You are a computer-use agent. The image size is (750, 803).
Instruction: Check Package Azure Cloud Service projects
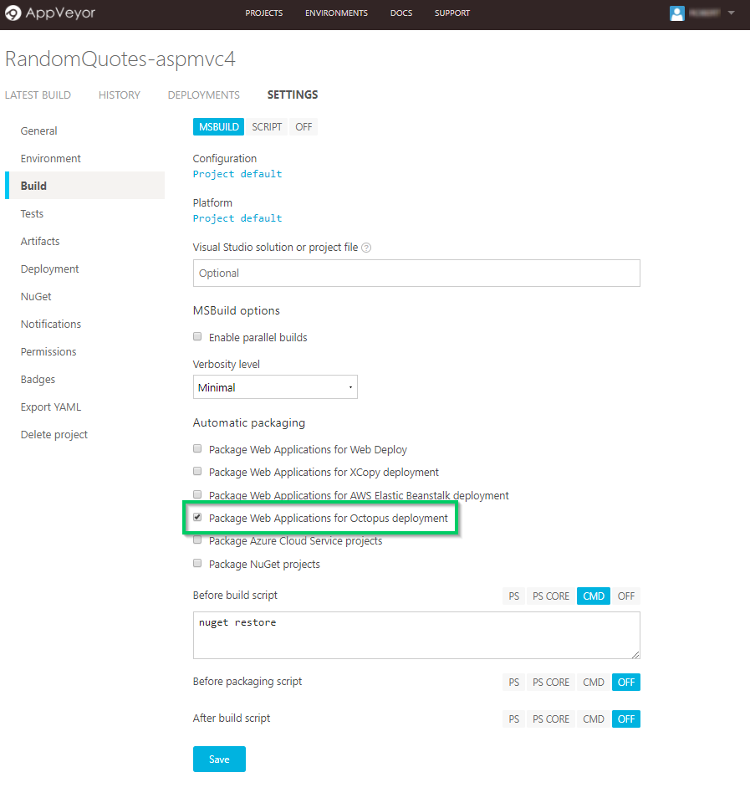(x=196, y=540)
